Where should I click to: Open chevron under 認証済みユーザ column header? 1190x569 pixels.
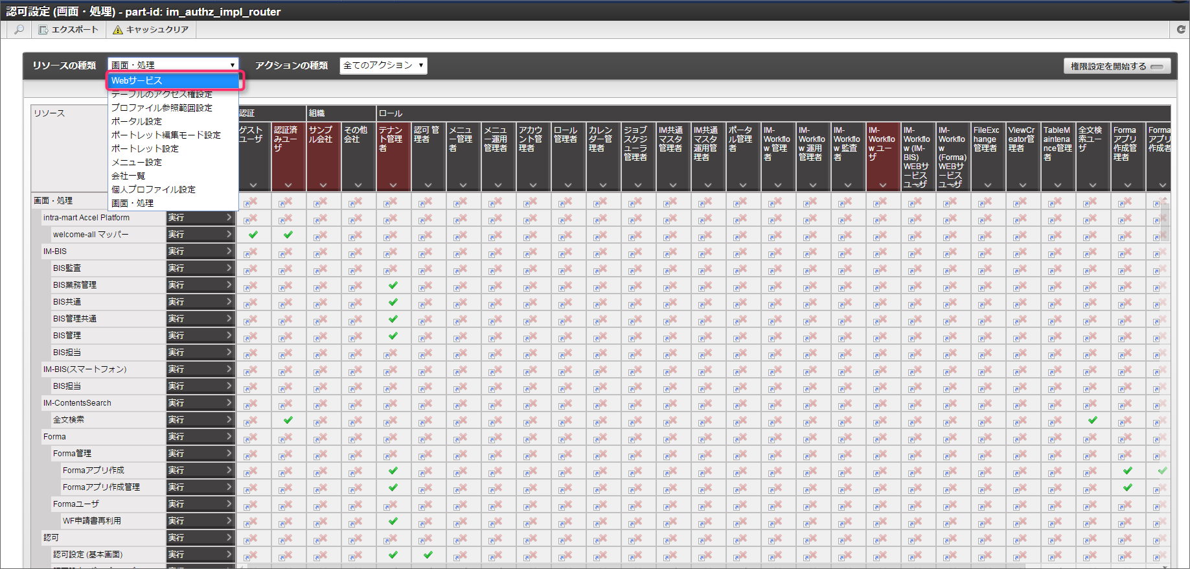(288, 185)
